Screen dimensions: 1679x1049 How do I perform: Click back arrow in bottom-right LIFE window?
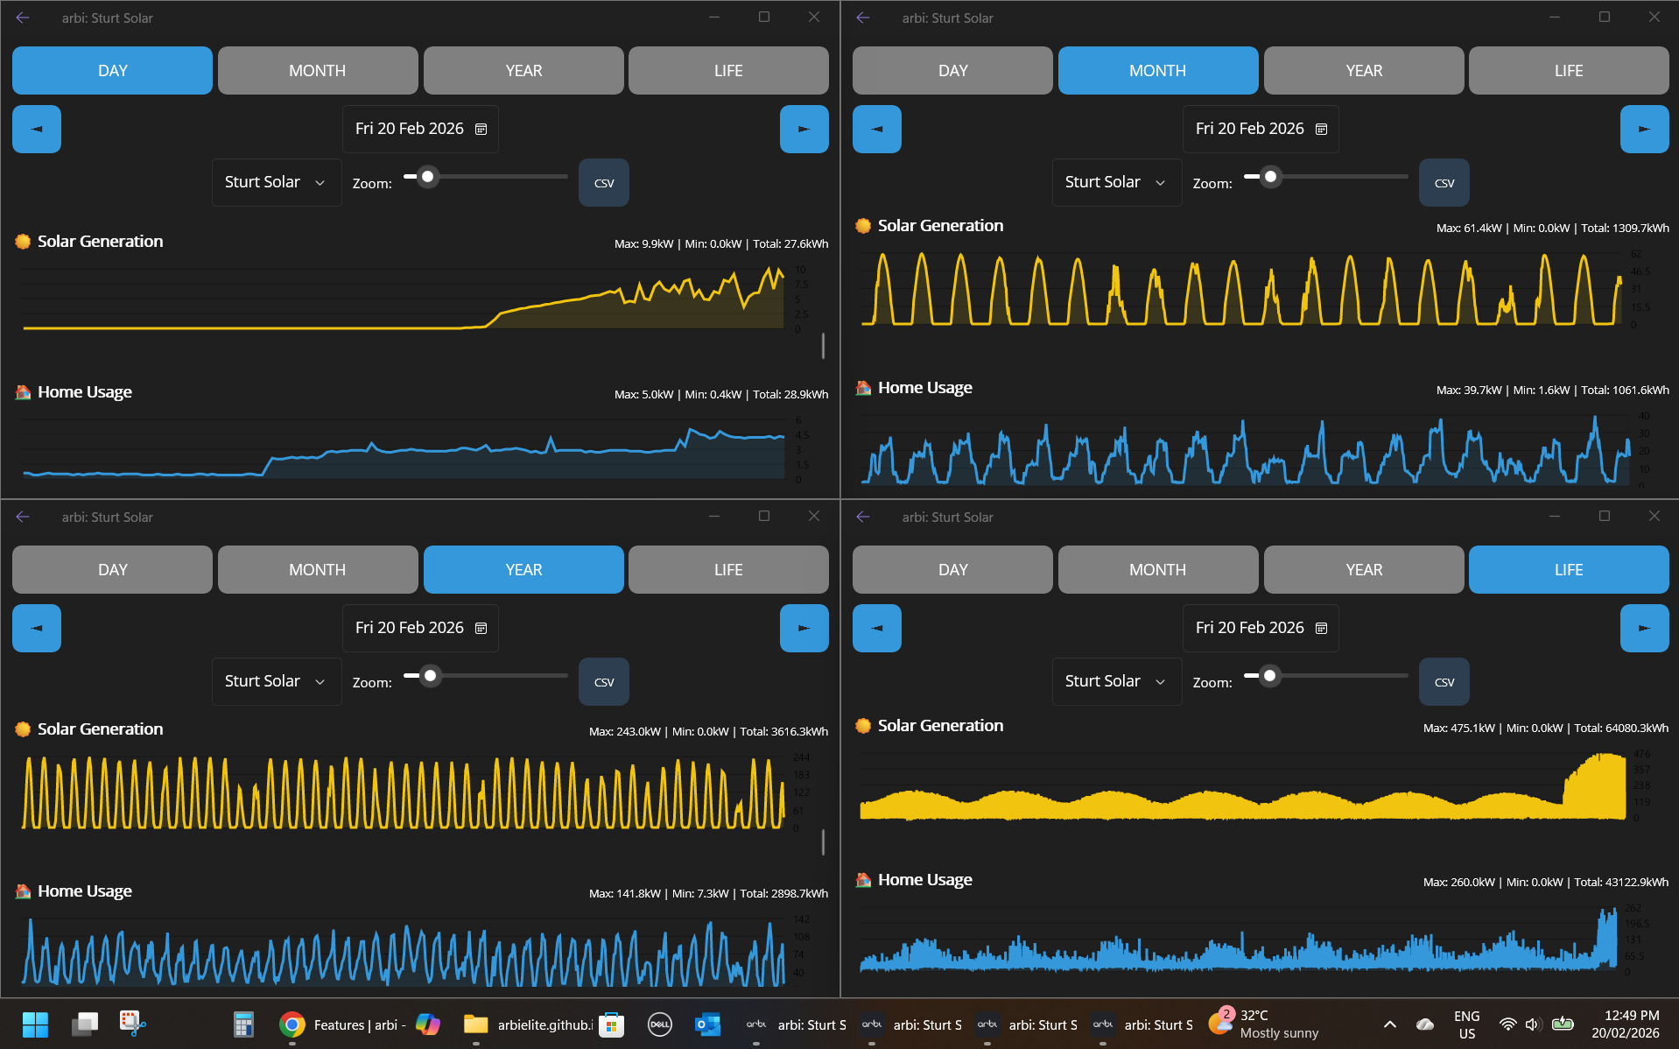pyautogui.click(x=863, y=517)
